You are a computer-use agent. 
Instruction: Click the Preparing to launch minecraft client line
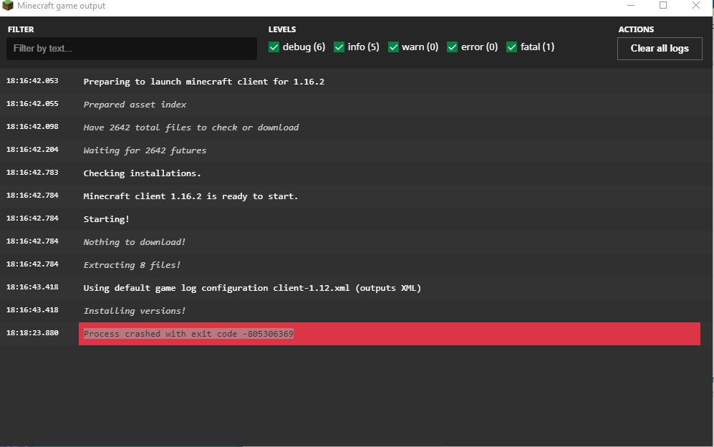[x=204, y=82]
